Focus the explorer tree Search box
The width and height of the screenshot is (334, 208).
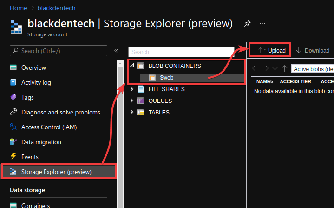[x=181, y=52]
